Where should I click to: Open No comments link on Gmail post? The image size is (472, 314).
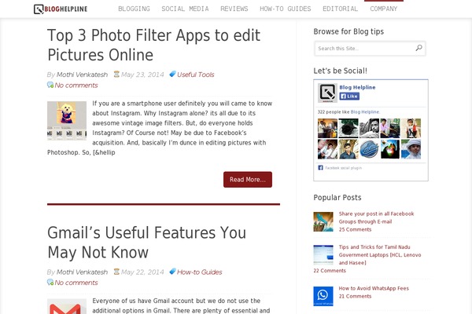76,283
